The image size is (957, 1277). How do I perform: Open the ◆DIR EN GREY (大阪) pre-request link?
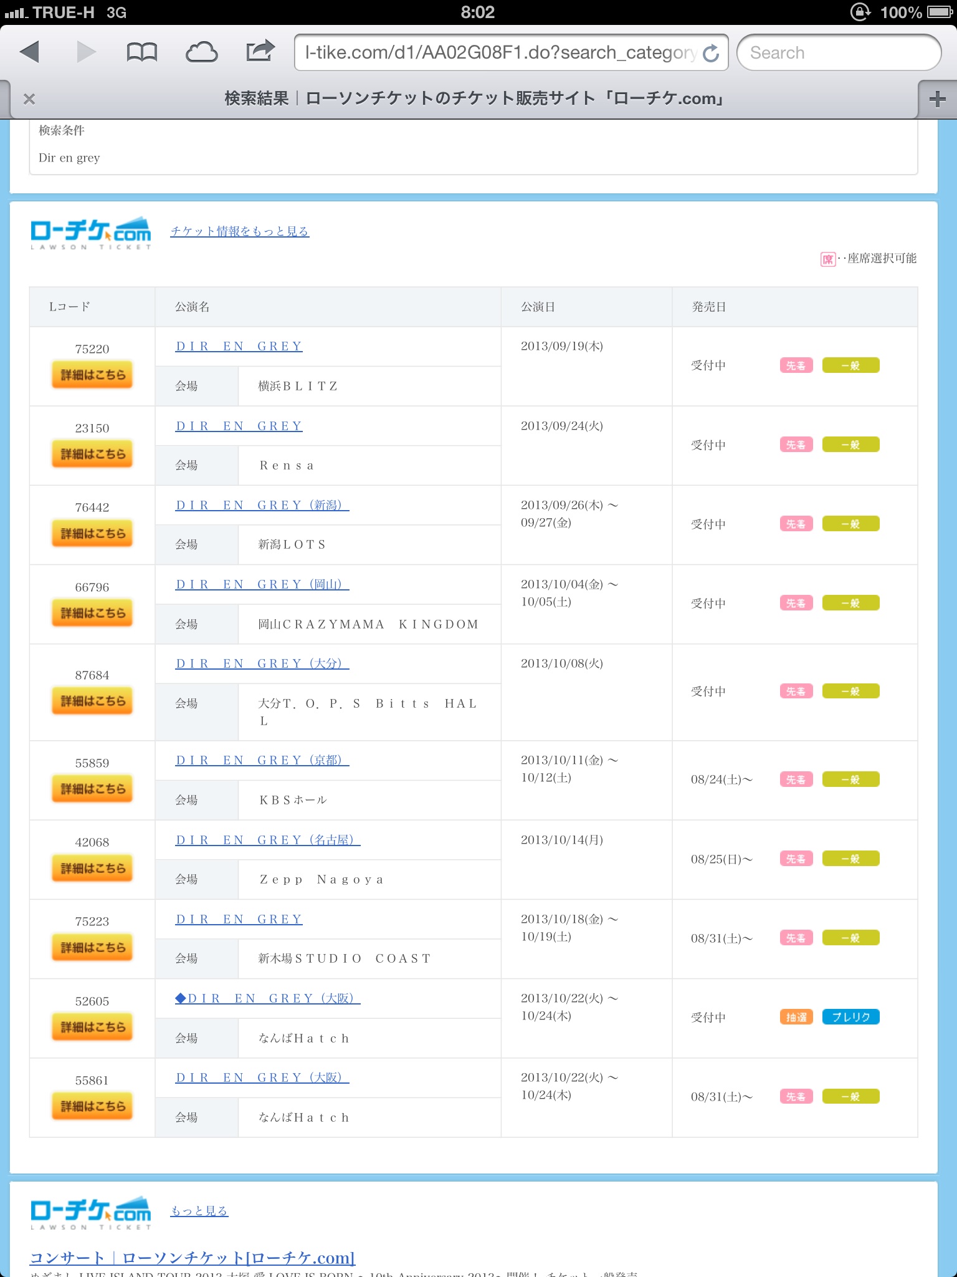click(x=268, y=998)
